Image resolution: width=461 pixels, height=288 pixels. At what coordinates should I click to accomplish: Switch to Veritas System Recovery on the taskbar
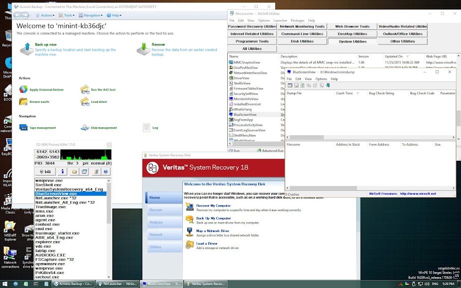[x=206, y=284]
